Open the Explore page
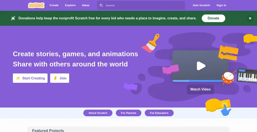 pos(70,5)
